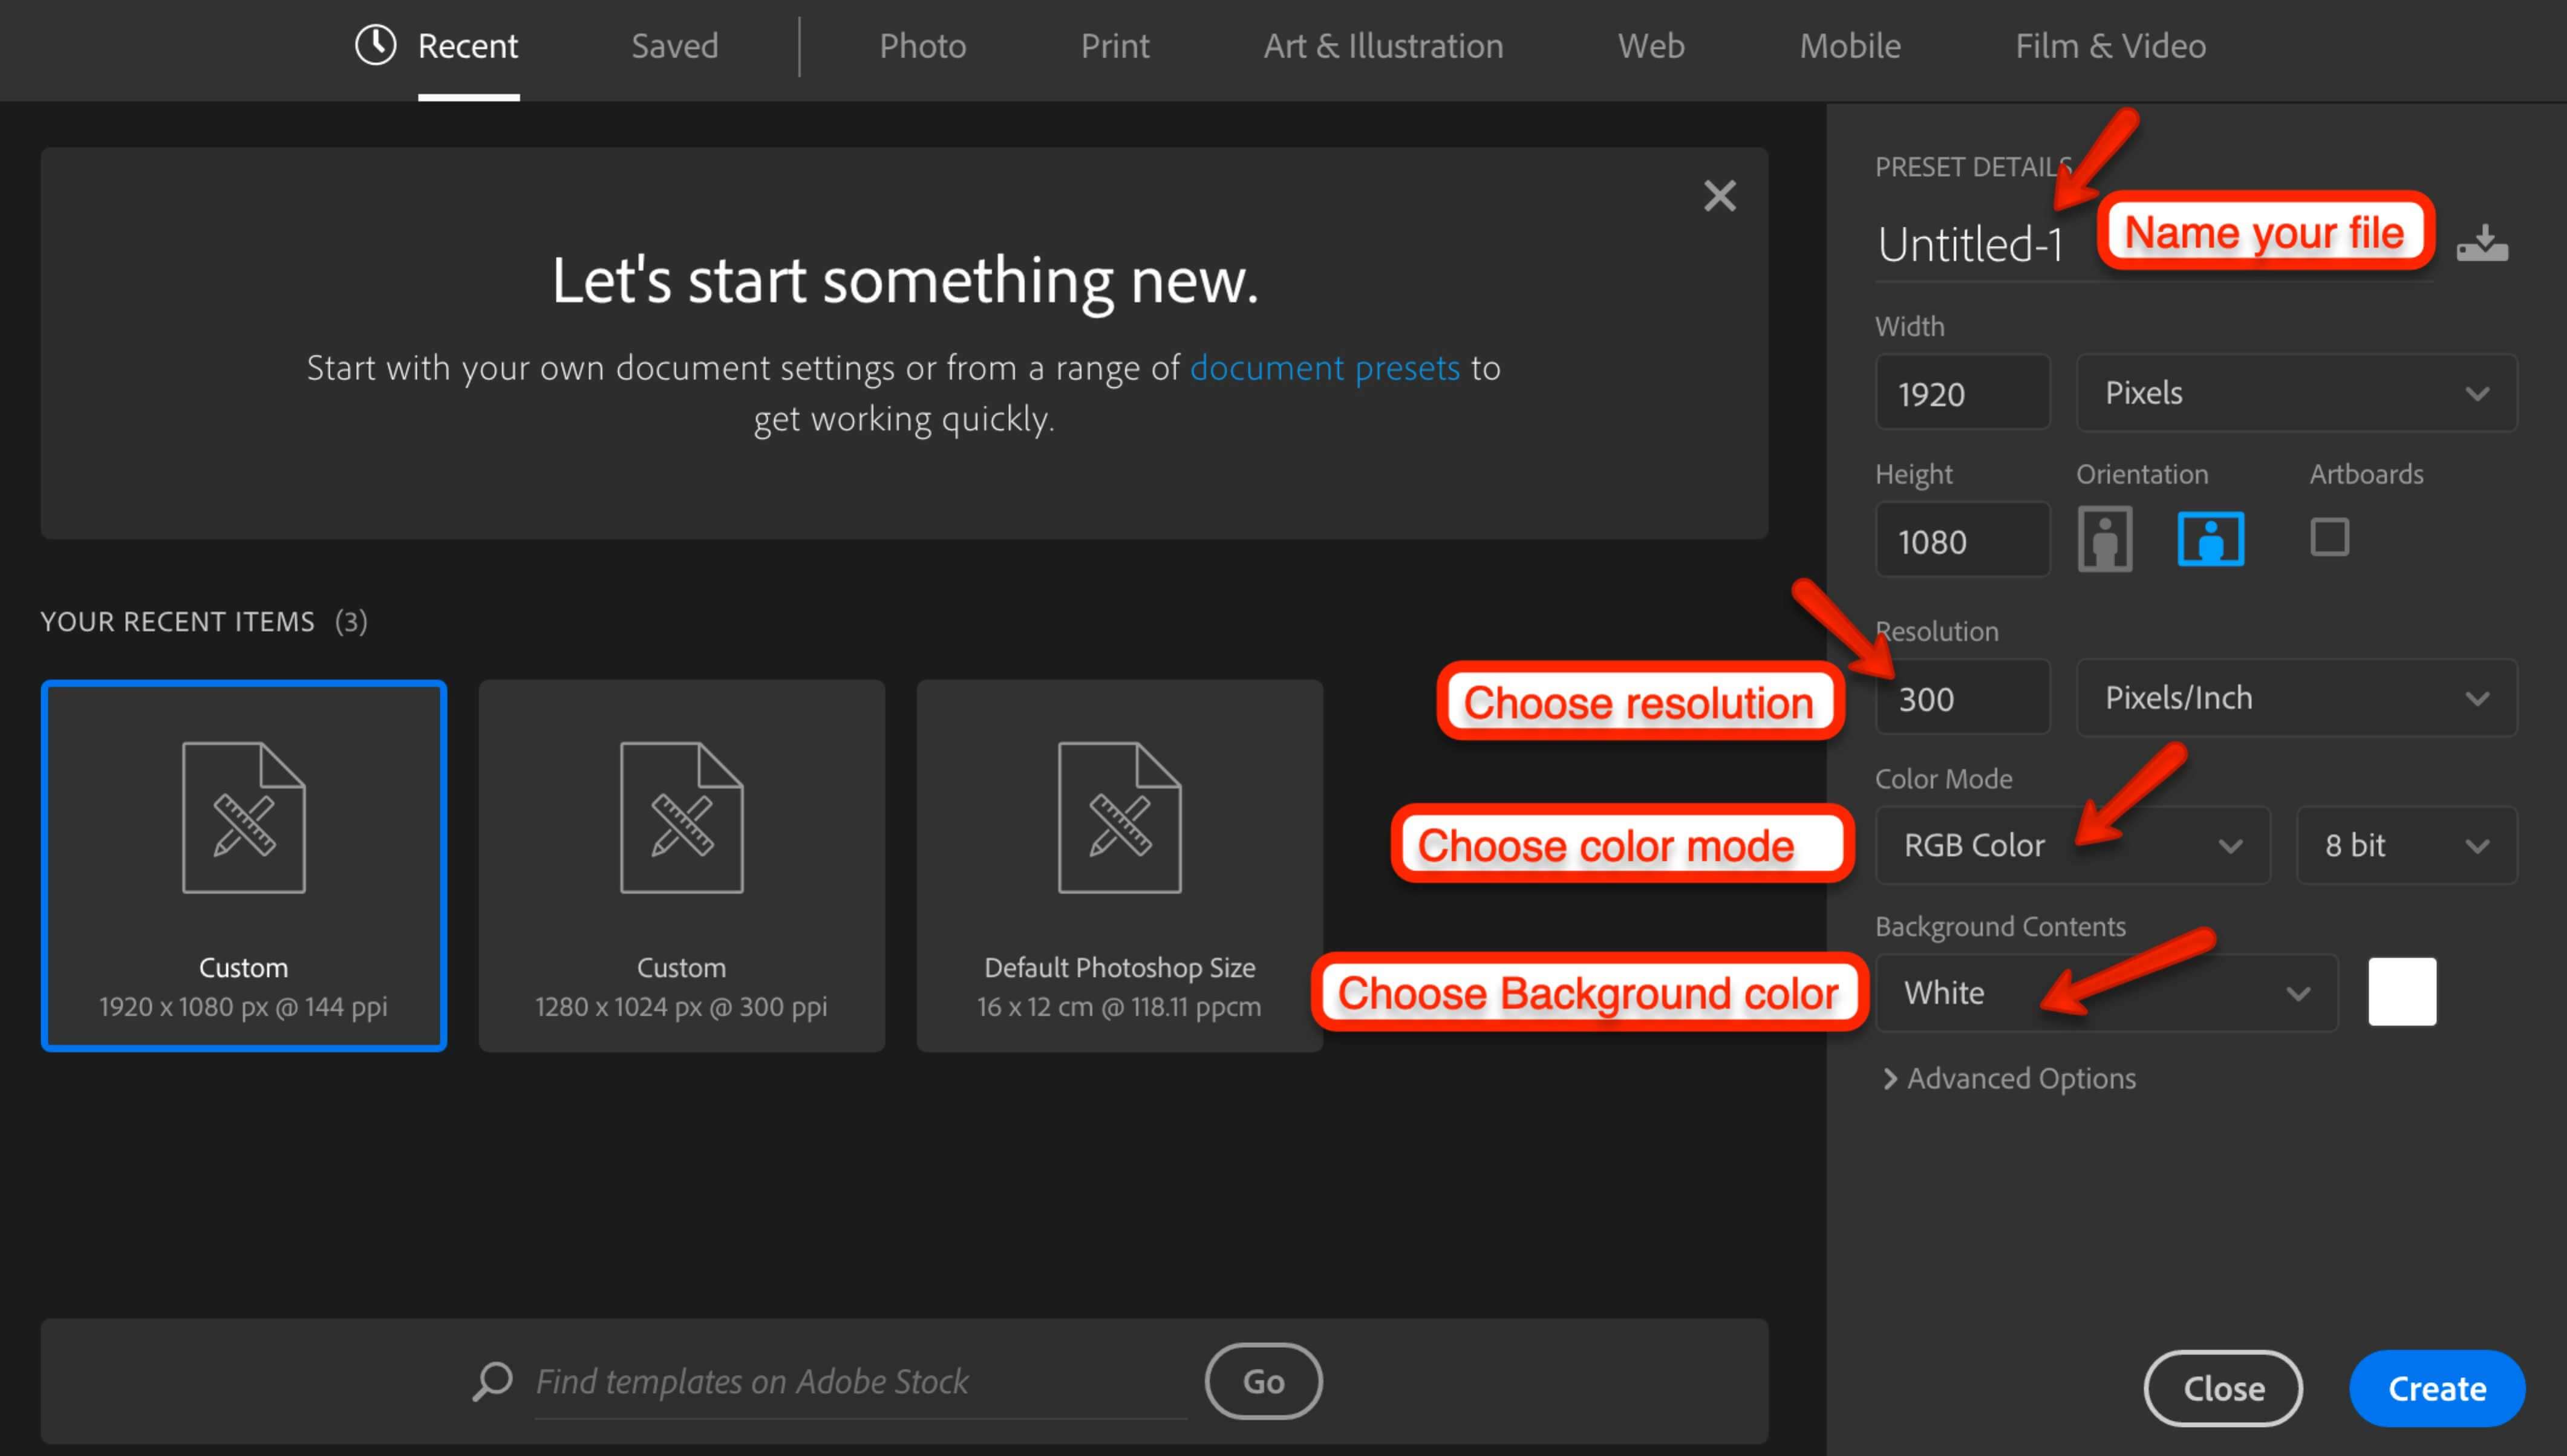Screen dimensions: 2567x1456
Task: Follow the document presets link
Action: tap(1324, 368)
